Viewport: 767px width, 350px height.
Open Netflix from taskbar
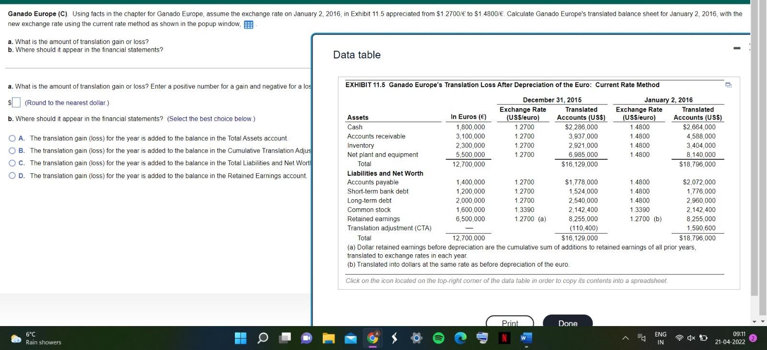pos(504,339)
